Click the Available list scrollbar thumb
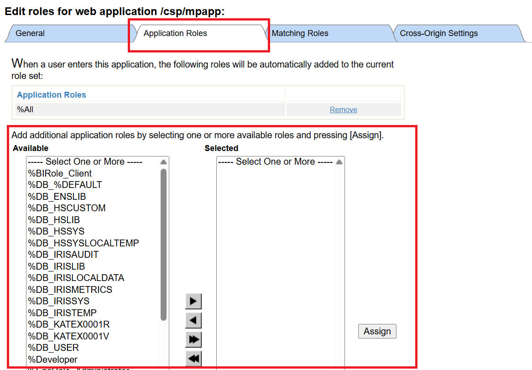Viewport: 532px width, 370px height. tap(163, 244)
